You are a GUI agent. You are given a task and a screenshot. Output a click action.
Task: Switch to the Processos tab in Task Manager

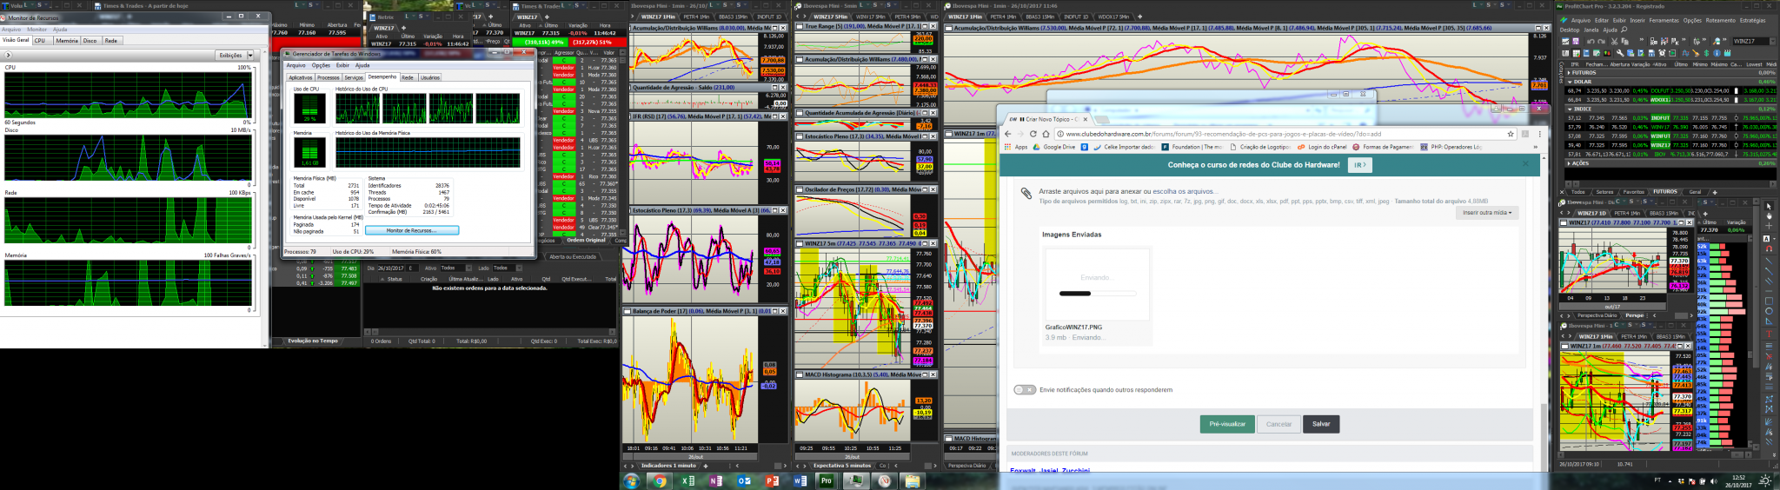(x=329, y=77)
